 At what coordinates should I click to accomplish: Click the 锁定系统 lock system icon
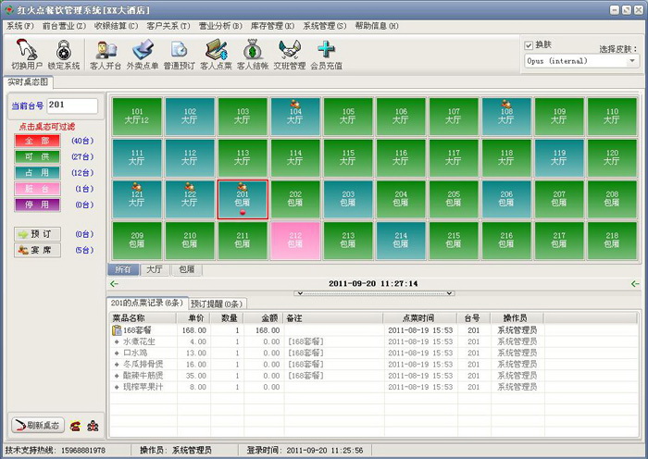pyautogui.click(x=64, y=54)
